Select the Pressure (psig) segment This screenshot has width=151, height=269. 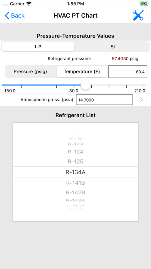coord(30,72)
